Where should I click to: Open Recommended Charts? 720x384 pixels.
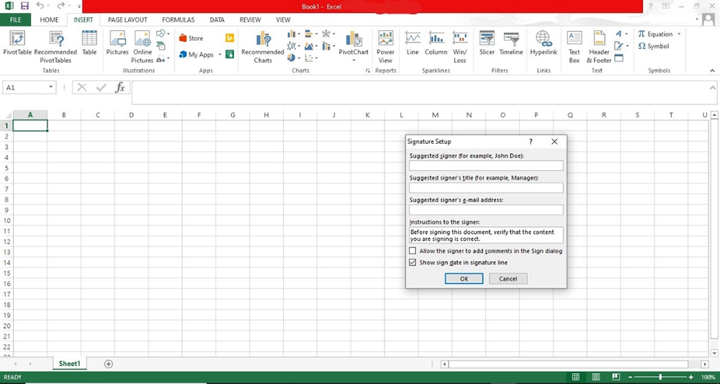click(263, 45)
